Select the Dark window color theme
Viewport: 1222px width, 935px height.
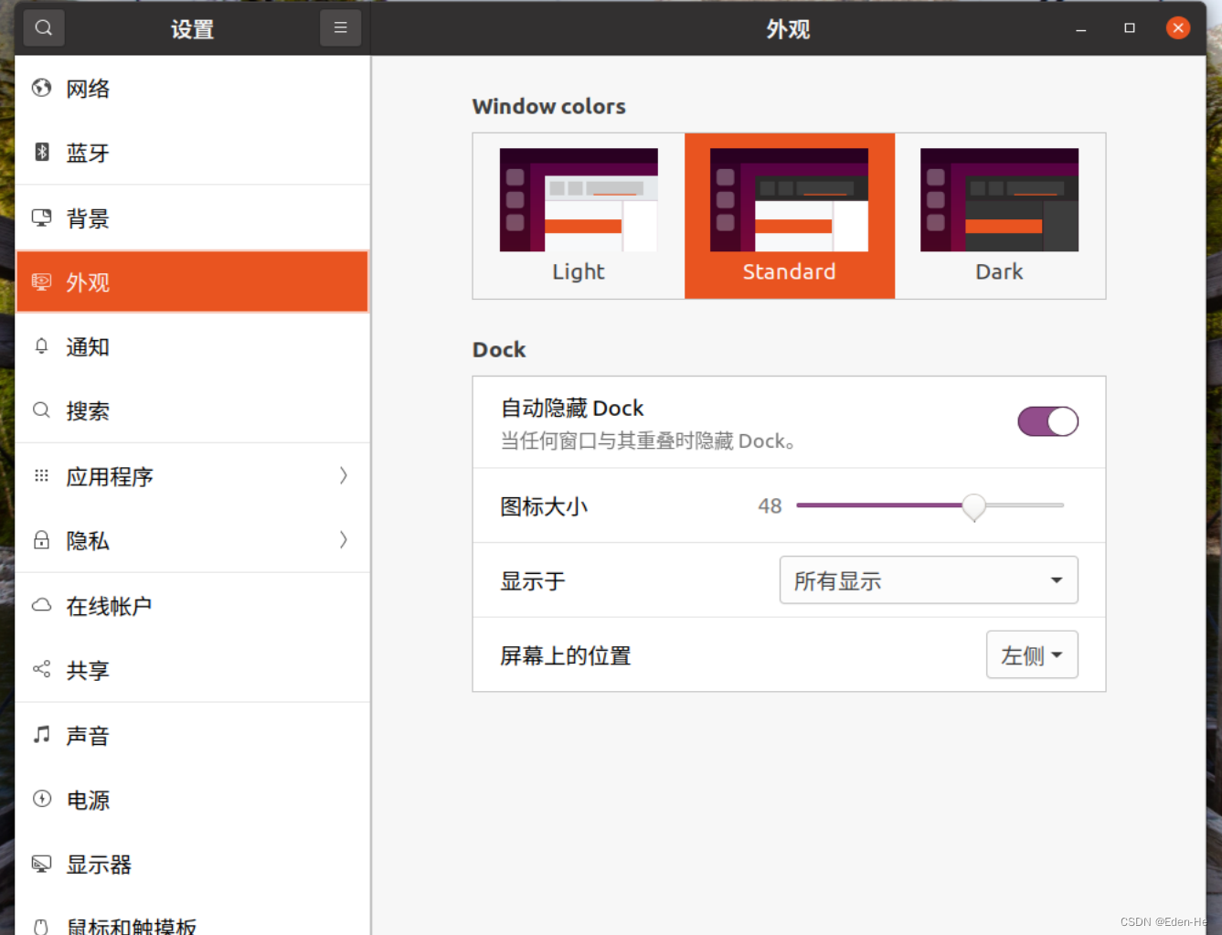click(x=999, y=217)
